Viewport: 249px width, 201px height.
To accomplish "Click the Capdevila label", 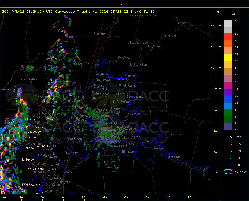I will tap(82, 64).
